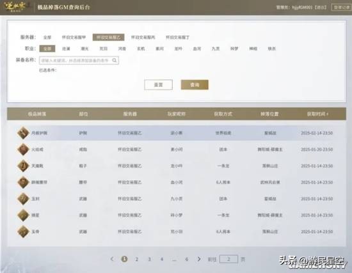Click player name 九小灵
This screenshot has height=273, width=352.
(177, 199)
